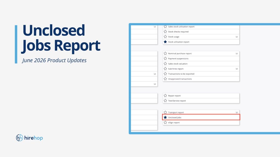Star Transactions to be exported
The width and height of the screenshot is (280, 157).
[165, 74]
